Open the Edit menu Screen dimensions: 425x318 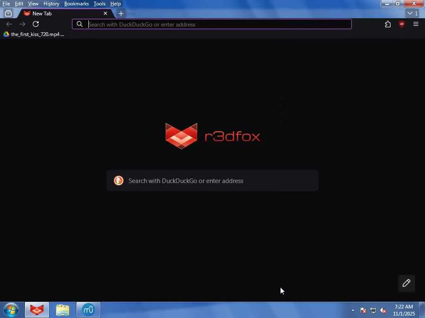(19, 4)
